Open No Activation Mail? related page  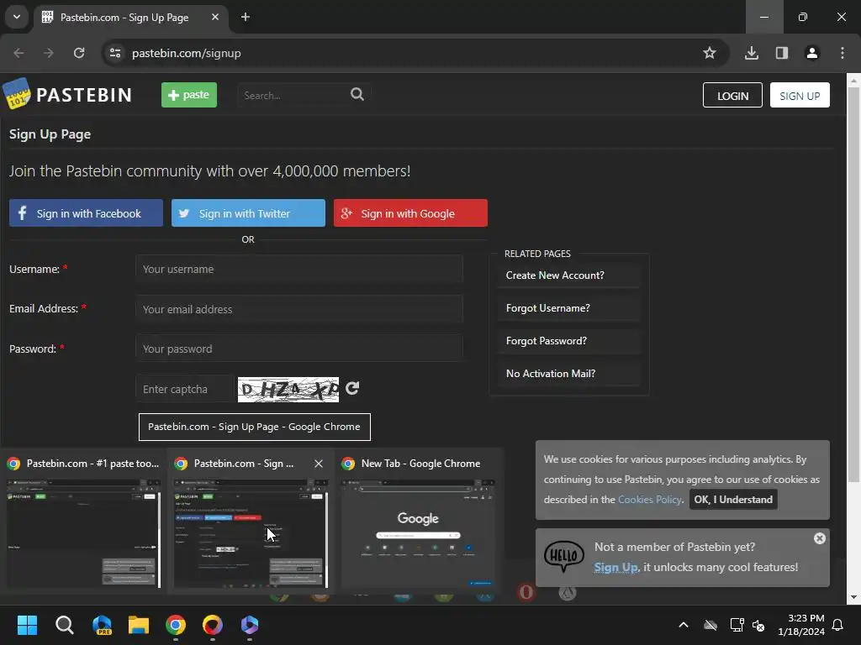[569, 374]
